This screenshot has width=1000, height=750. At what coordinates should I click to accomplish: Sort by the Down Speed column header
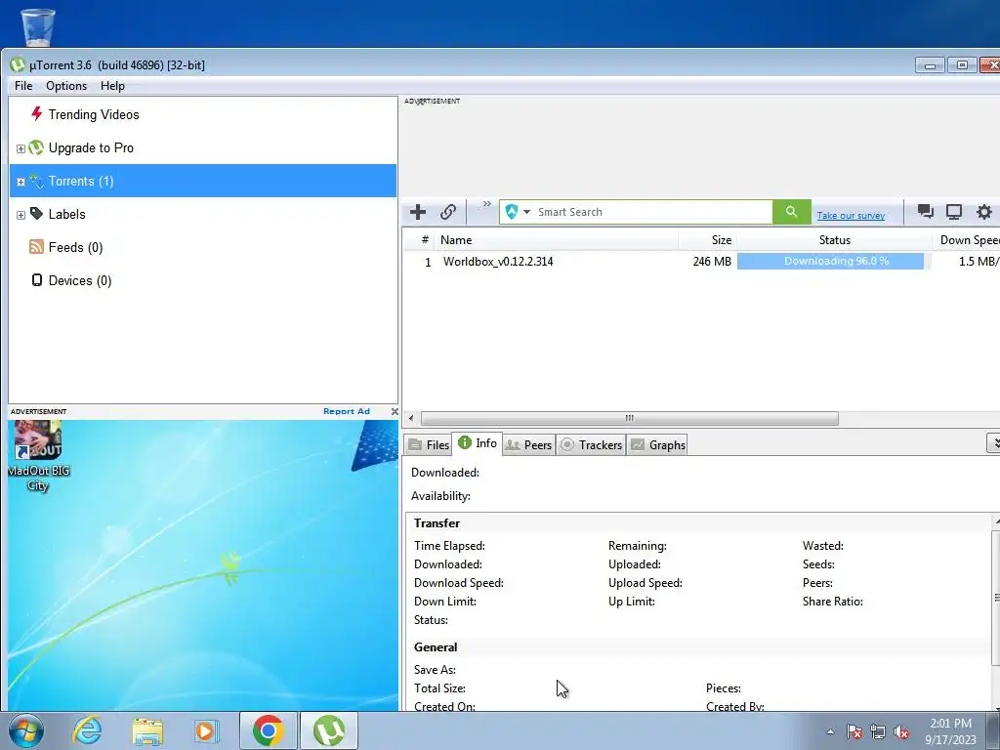coord(967,240)
